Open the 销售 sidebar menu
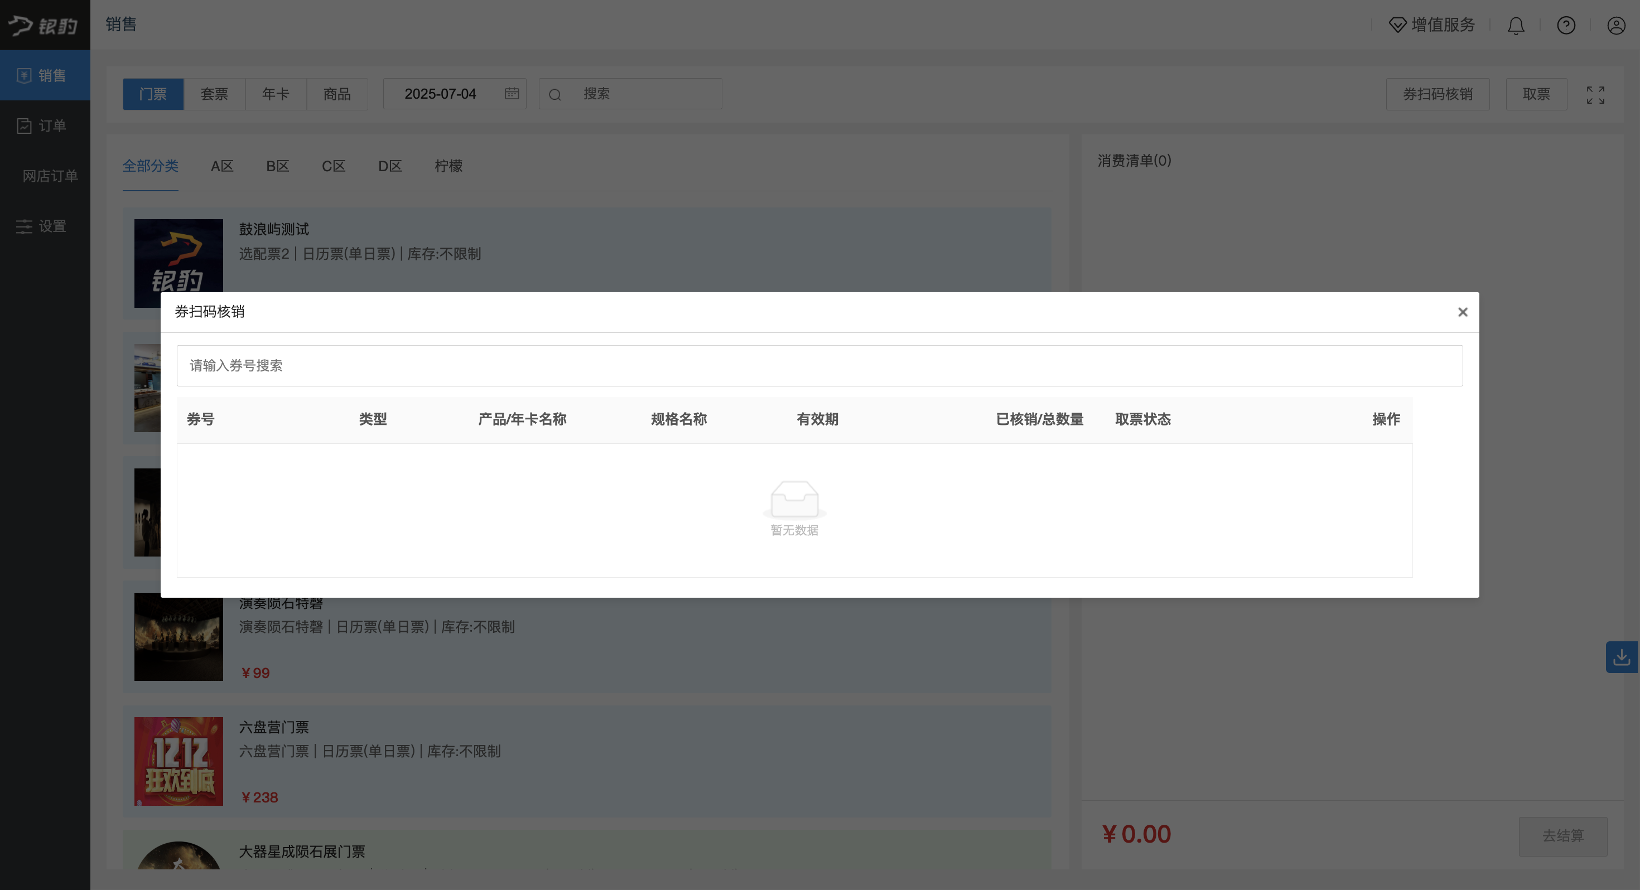 pos(45,75)
